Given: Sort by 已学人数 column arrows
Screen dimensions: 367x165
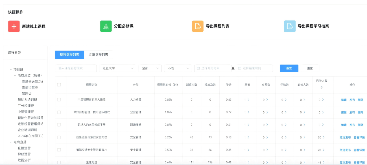Looking at the screenshot, I should pyautogui.click(x=322, y=87).
